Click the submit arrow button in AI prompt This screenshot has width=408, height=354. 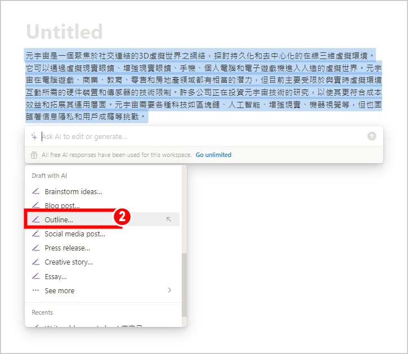[371, 136]
